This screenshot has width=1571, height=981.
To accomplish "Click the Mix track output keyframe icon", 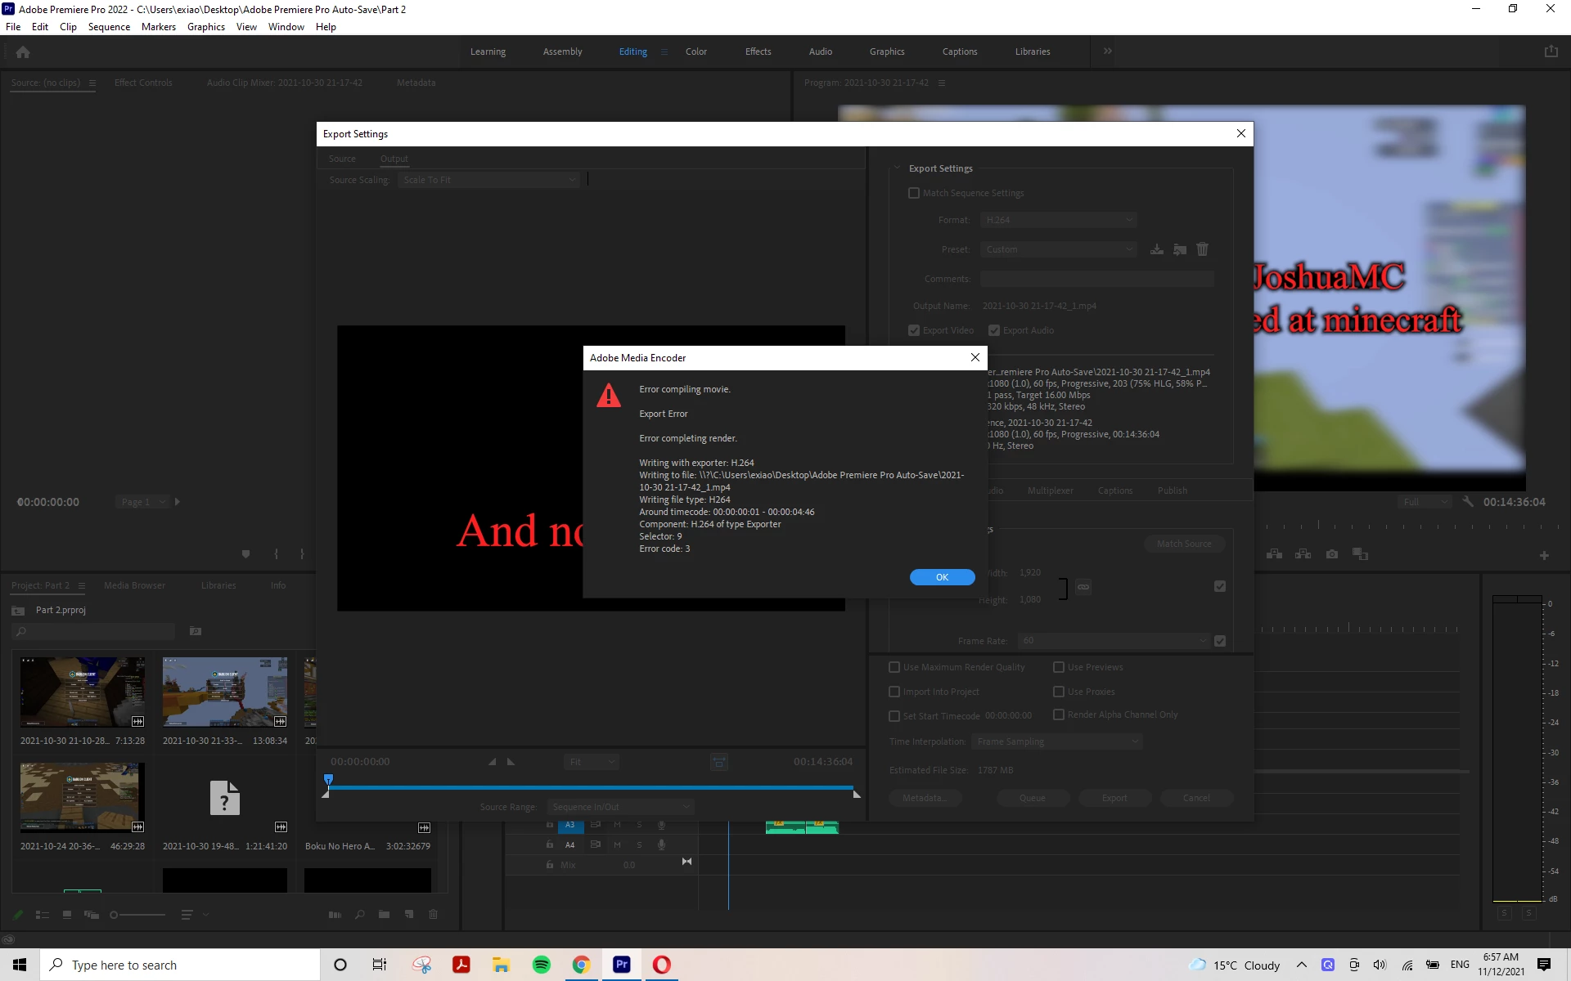I will coord(686,862).
